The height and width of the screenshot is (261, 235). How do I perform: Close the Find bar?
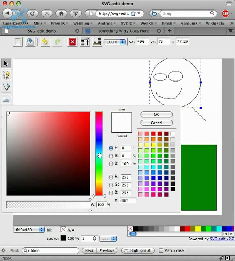(x=4, y=250)
